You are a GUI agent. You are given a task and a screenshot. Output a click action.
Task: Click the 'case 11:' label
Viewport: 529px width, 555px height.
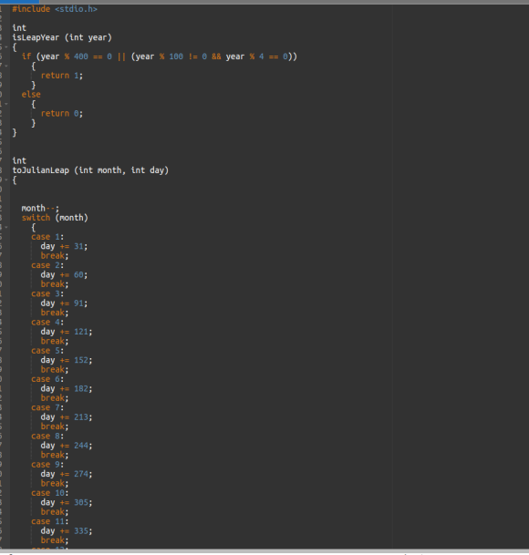click(x=50, y=521)
